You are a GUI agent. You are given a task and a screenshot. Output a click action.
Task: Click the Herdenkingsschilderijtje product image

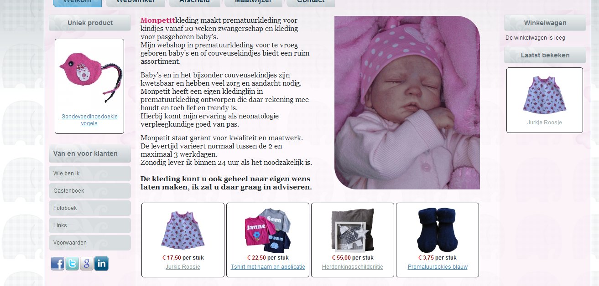click(353, 230)
